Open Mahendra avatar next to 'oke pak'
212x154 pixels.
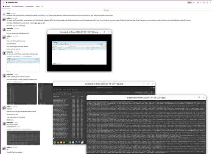(4, 30)
